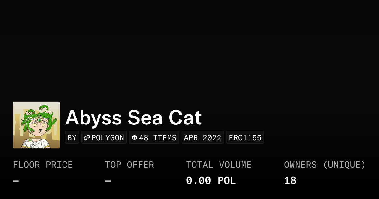379x199 pixels.
Task: Open the 18 unique owners count
Action: (290, 181)
